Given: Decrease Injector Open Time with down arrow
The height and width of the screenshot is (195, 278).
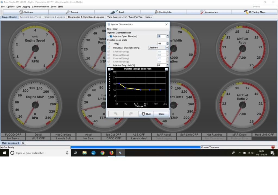Looking at the screenshot, I should pos(167,37).
